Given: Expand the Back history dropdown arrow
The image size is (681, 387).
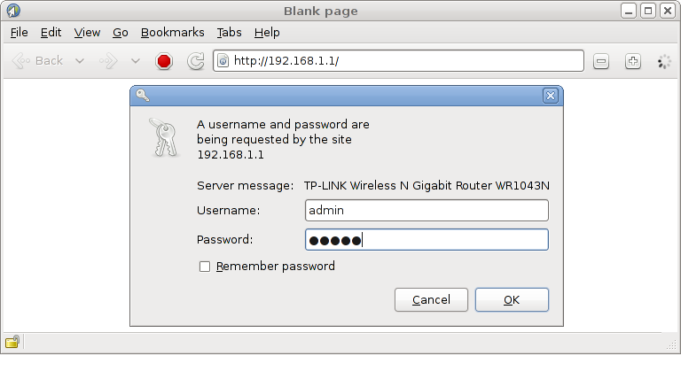Looking at the screenshot, I should 80,61.
